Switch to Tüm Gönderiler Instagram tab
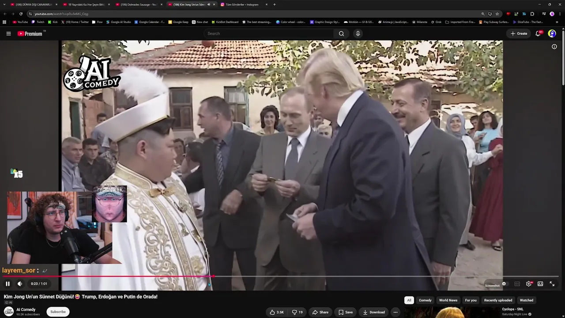565x318 pixels. pyautogui.click(x=242, y=4)
